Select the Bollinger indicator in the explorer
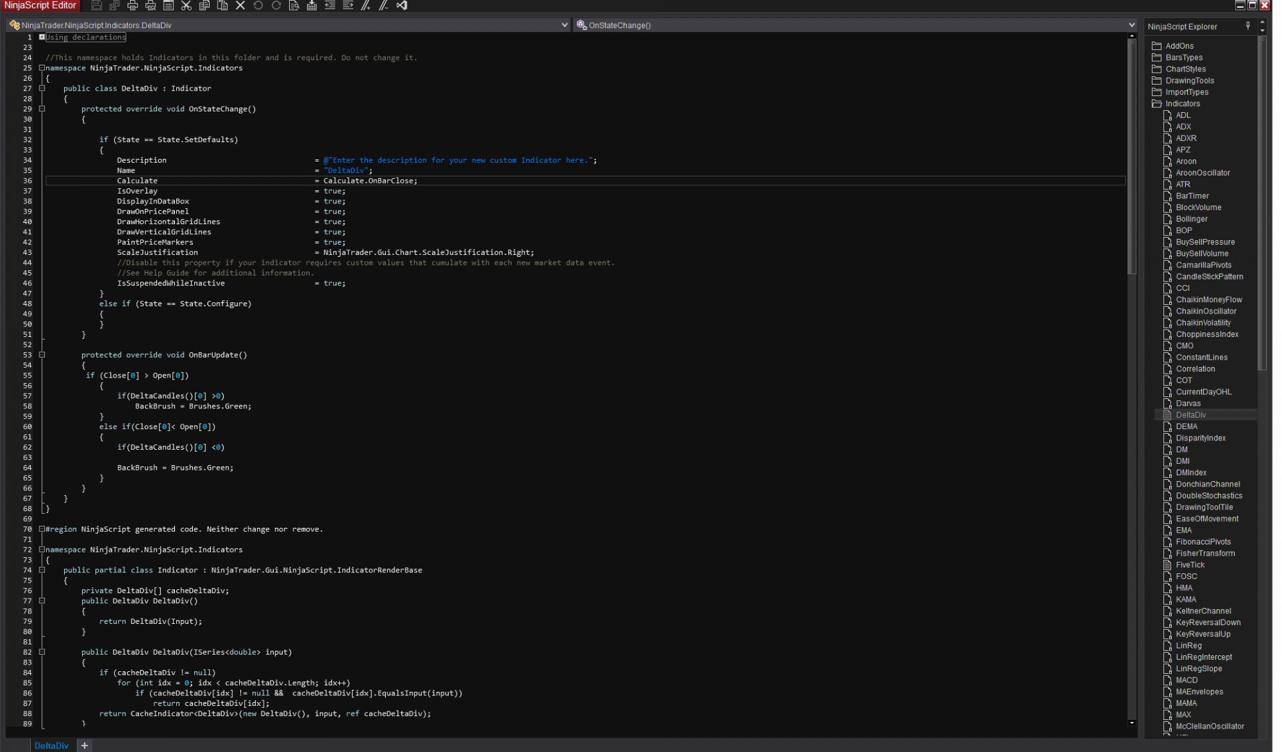The width and height of the screenshot is (1282, 752). click(x=1191, y=219)
